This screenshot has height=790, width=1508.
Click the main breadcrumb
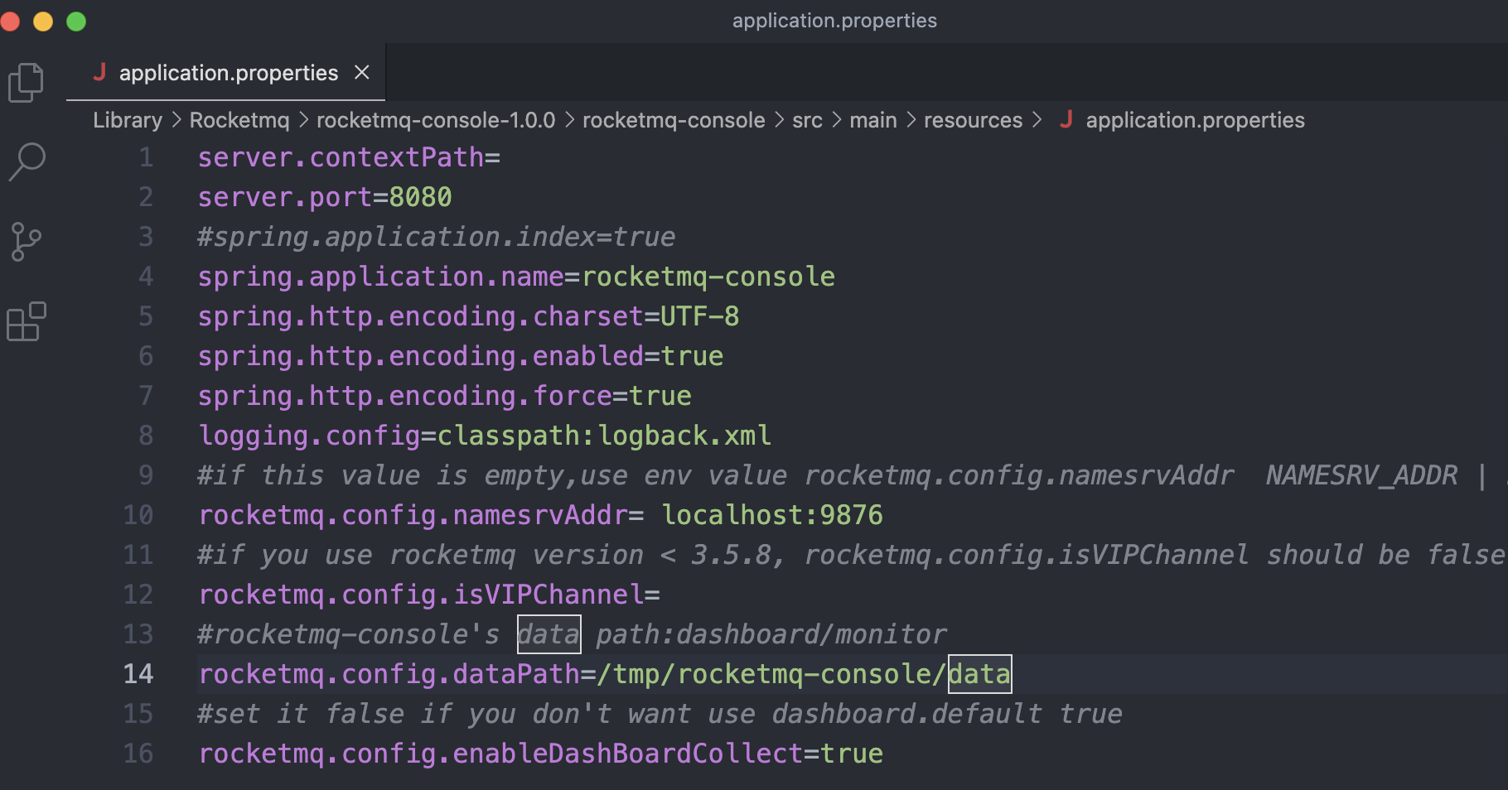coord(873,120)
